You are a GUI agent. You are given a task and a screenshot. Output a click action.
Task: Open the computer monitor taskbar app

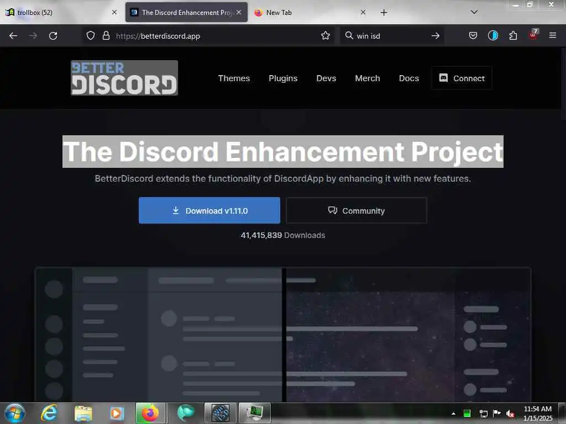tap(254, 413)
